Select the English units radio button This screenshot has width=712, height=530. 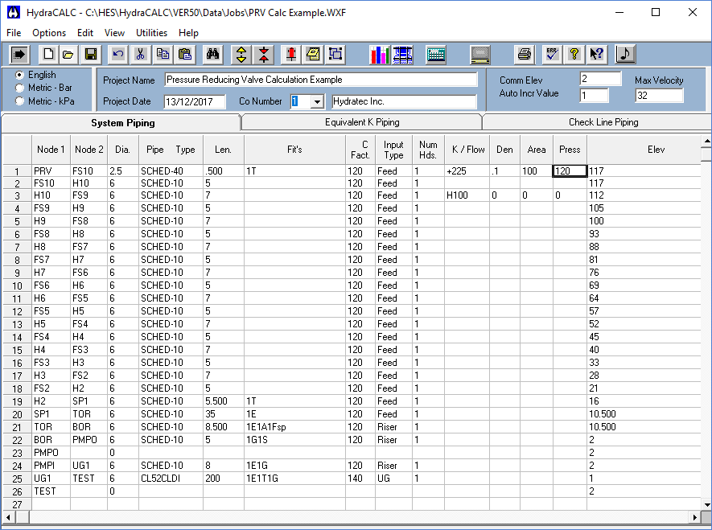click(19, 75)
